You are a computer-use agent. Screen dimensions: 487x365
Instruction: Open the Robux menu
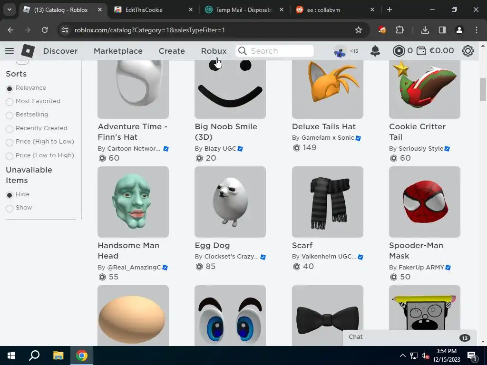pos(214,51)
